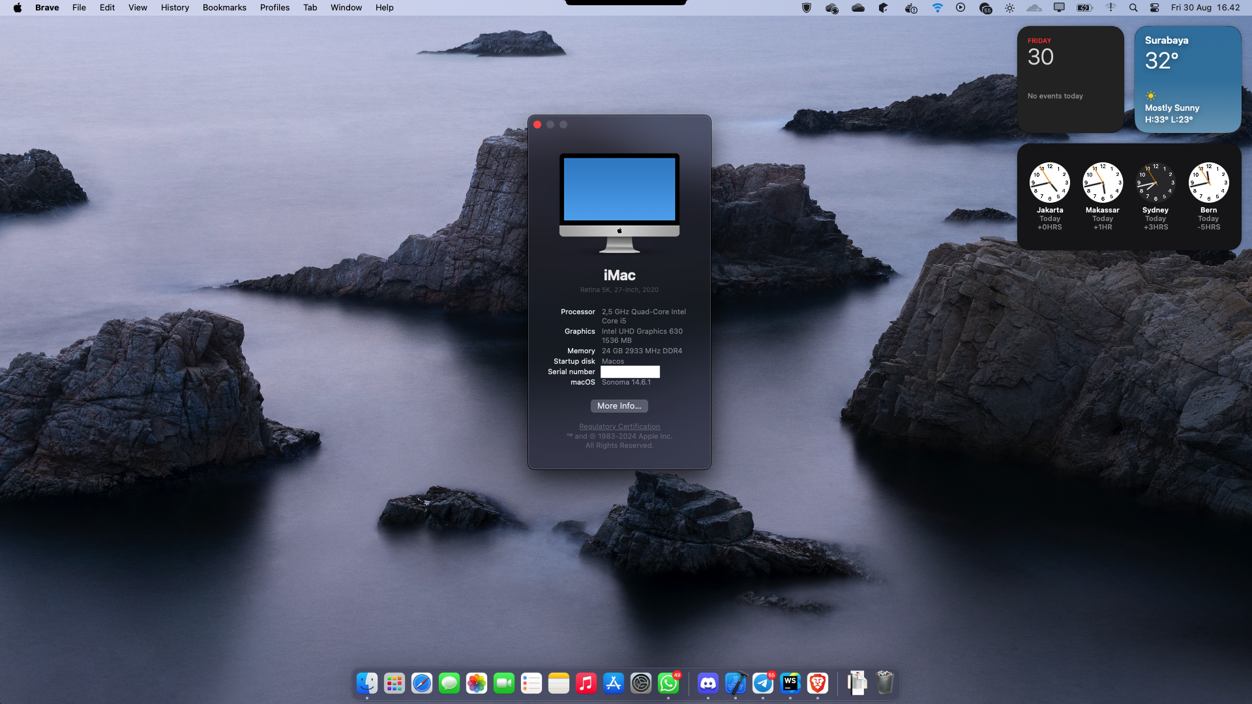Launch Music from the Dock

[586, 683]
